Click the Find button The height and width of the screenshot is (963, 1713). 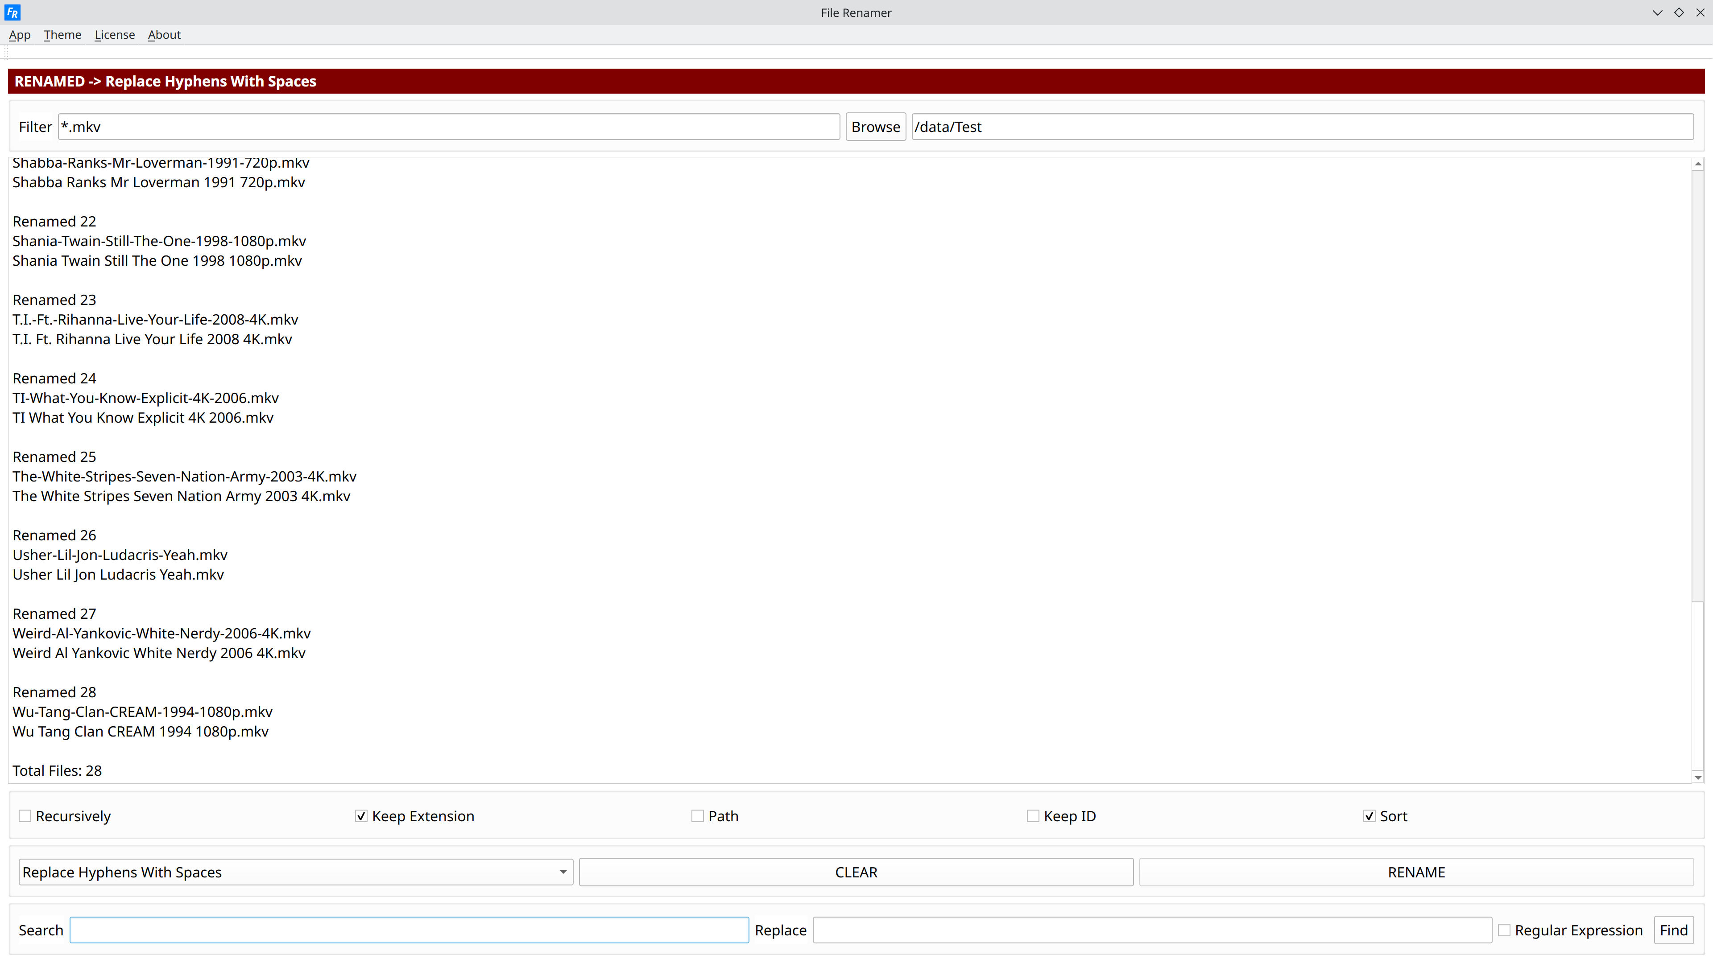point(1673,930)
